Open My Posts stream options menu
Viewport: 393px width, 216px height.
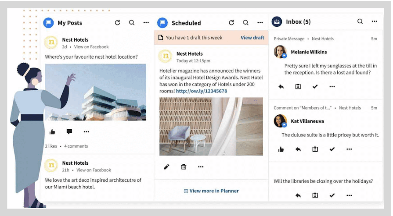tap(146, 23)
